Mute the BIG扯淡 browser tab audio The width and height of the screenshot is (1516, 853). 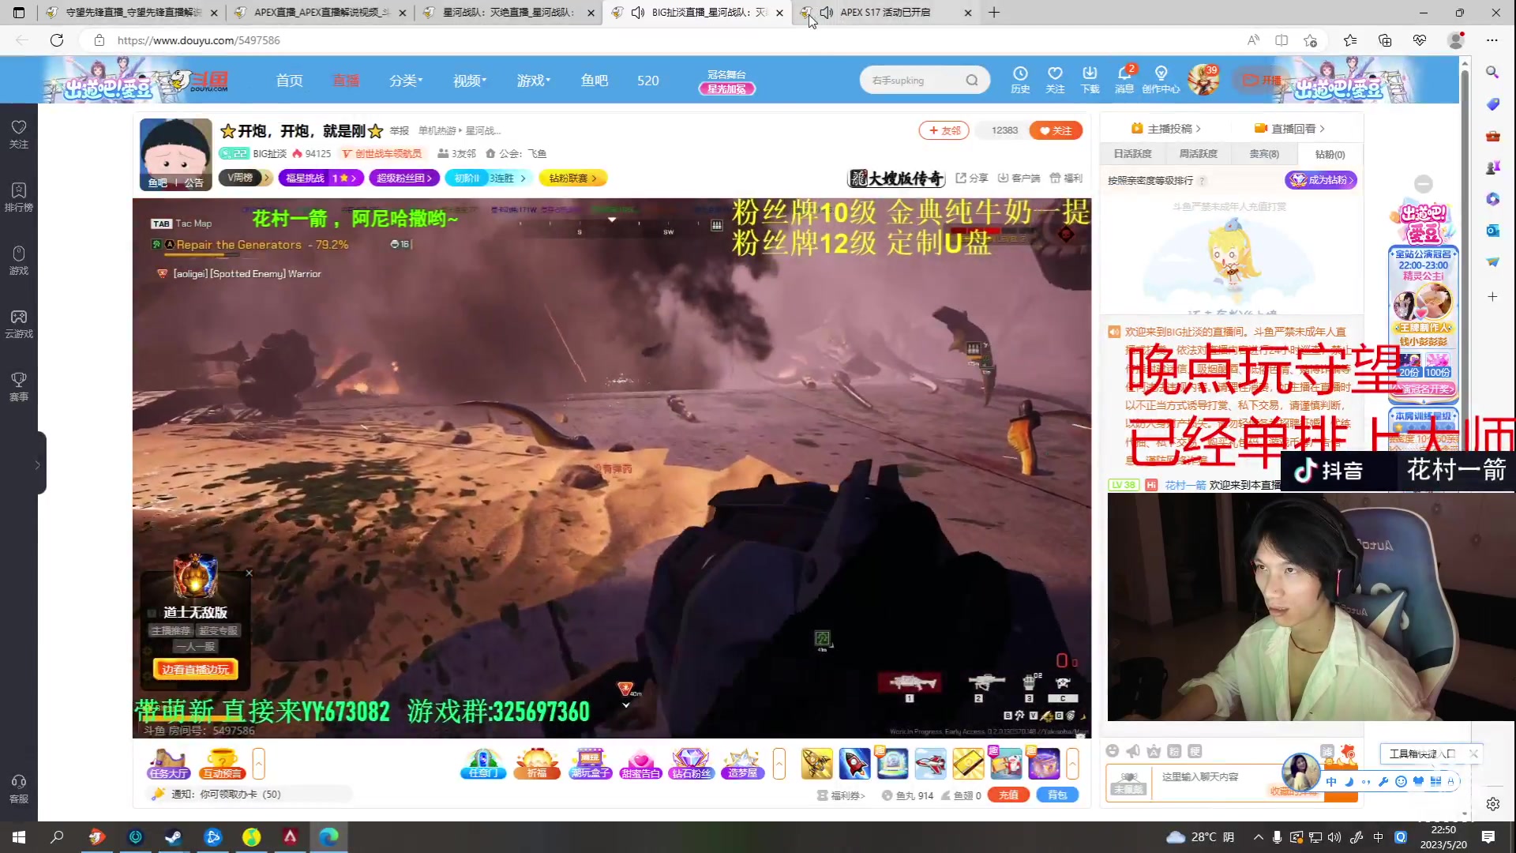[638, 13]
